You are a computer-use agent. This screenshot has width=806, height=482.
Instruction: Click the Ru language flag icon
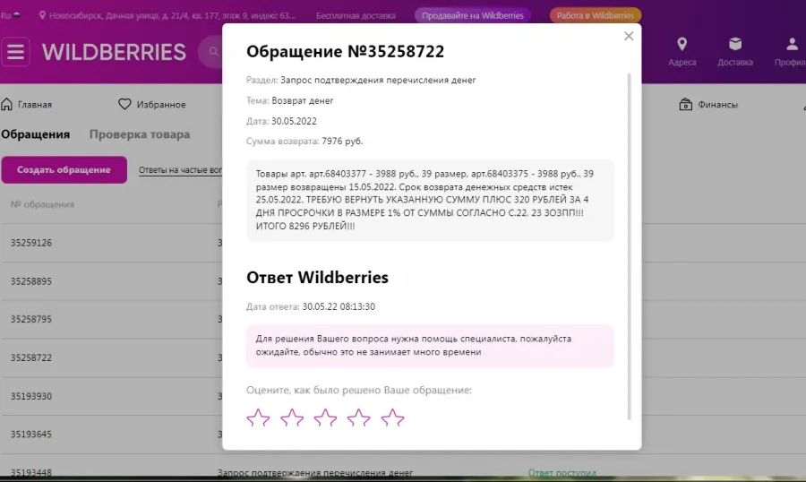(16, 15)
